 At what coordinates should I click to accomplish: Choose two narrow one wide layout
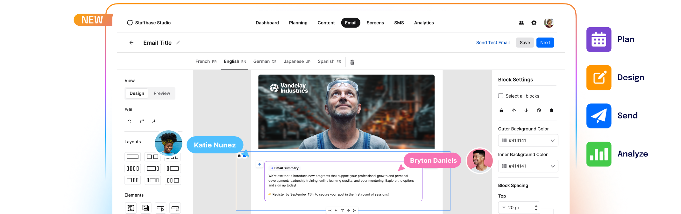(x=173, y=180)
